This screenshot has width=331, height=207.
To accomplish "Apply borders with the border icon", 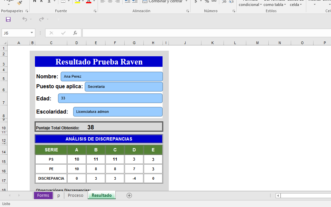I will [63, 1].
